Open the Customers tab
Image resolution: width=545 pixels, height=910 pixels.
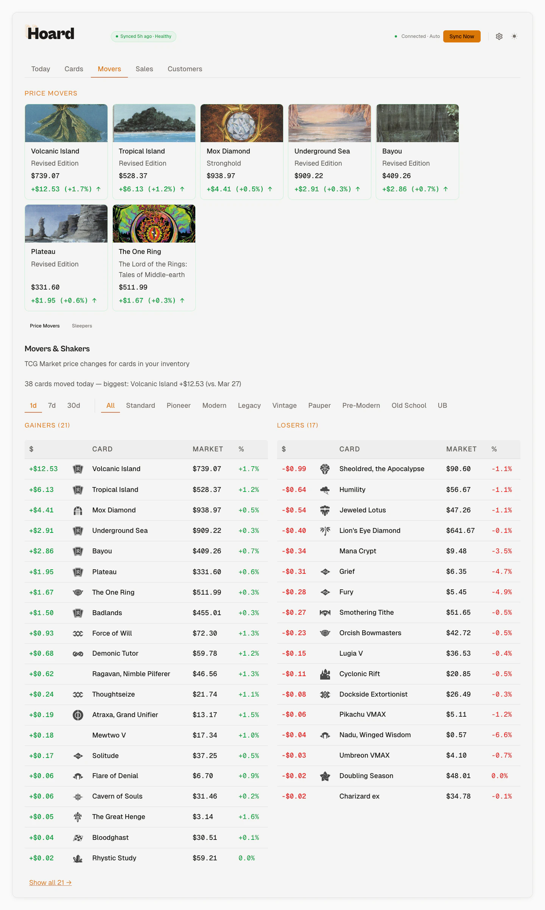pyautogui.click(x=185, y=69)
